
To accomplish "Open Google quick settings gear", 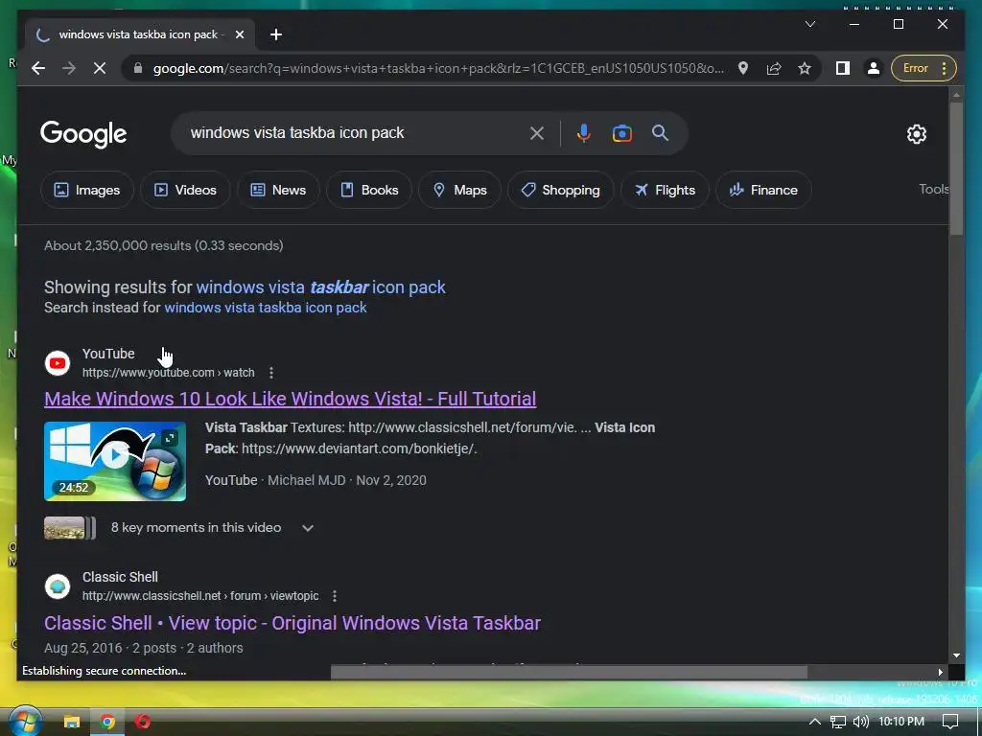I will 917,134.
